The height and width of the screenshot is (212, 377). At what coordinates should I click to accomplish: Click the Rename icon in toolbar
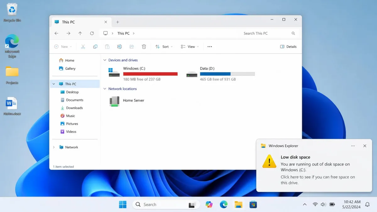pyautogui.click(x=119, y=46)
